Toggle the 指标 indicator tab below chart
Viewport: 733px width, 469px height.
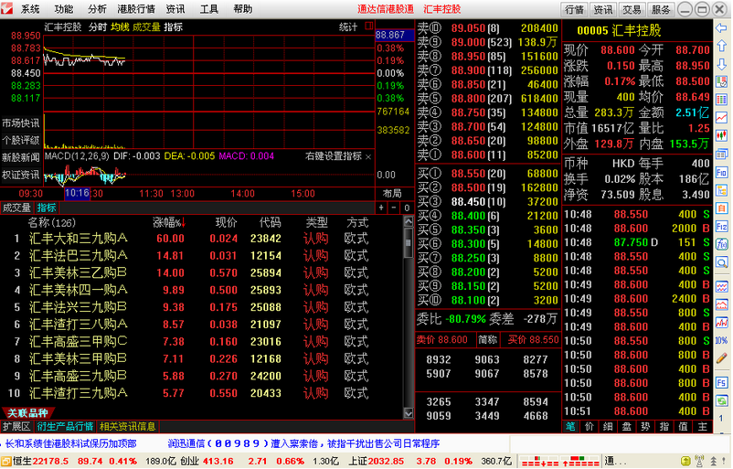(x=47, y=208)
